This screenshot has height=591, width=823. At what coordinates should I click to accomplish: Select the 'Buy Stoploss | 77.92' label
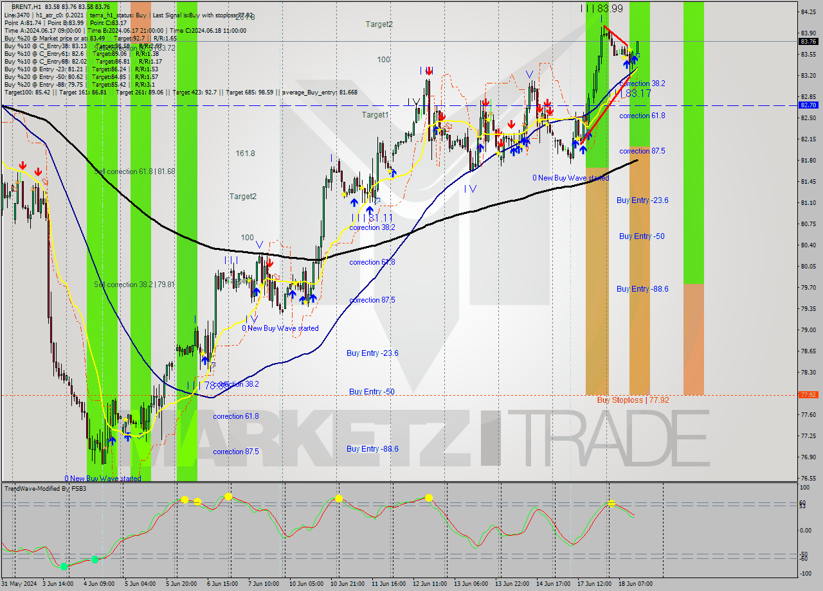633,400
